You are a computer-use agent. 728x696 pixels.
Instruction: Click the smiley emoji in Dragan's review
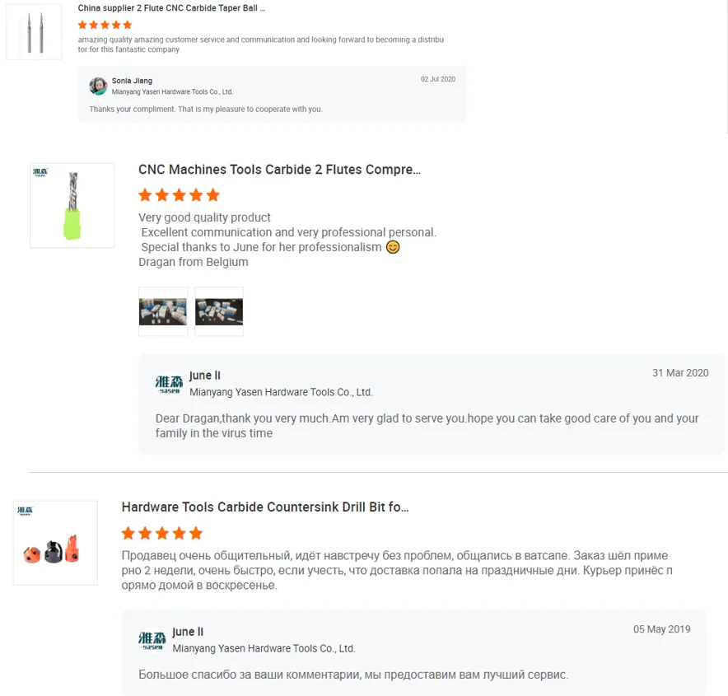point(393,247)
